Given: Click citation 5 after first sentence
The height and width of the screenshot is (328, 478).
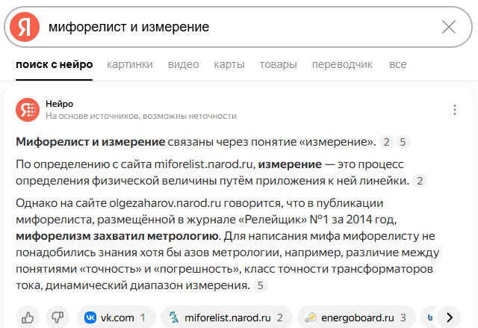Looking at the screenshot, I should pos(403,142).
